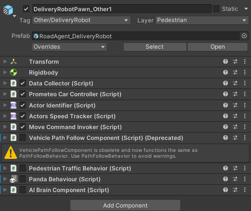The image size is (251, 211).
Task: Enable the Pedestrian Traffic Behavior script
Action: pos(22,168)
